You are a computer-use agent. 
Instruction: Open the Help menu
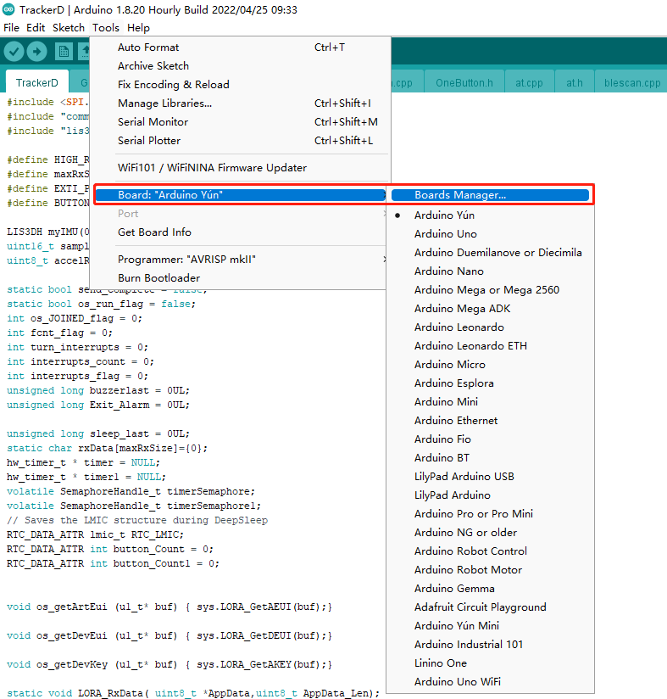tap(138, 28)
